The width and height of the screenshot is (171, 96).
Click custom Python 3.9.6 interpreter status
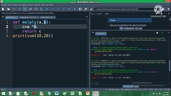tap(129, 90)
